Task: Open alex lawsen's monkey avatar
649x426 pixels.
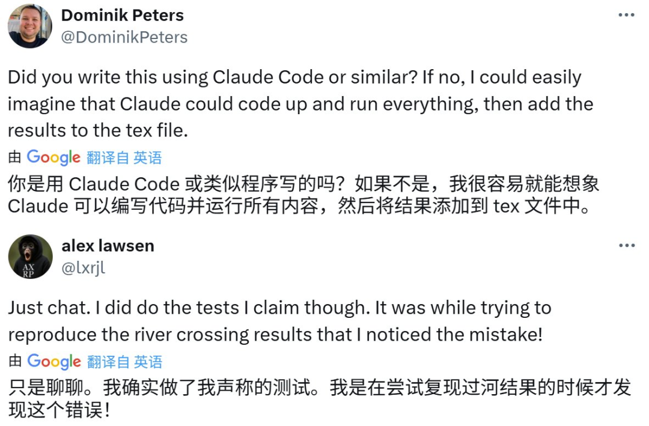Action: (30, 257)
